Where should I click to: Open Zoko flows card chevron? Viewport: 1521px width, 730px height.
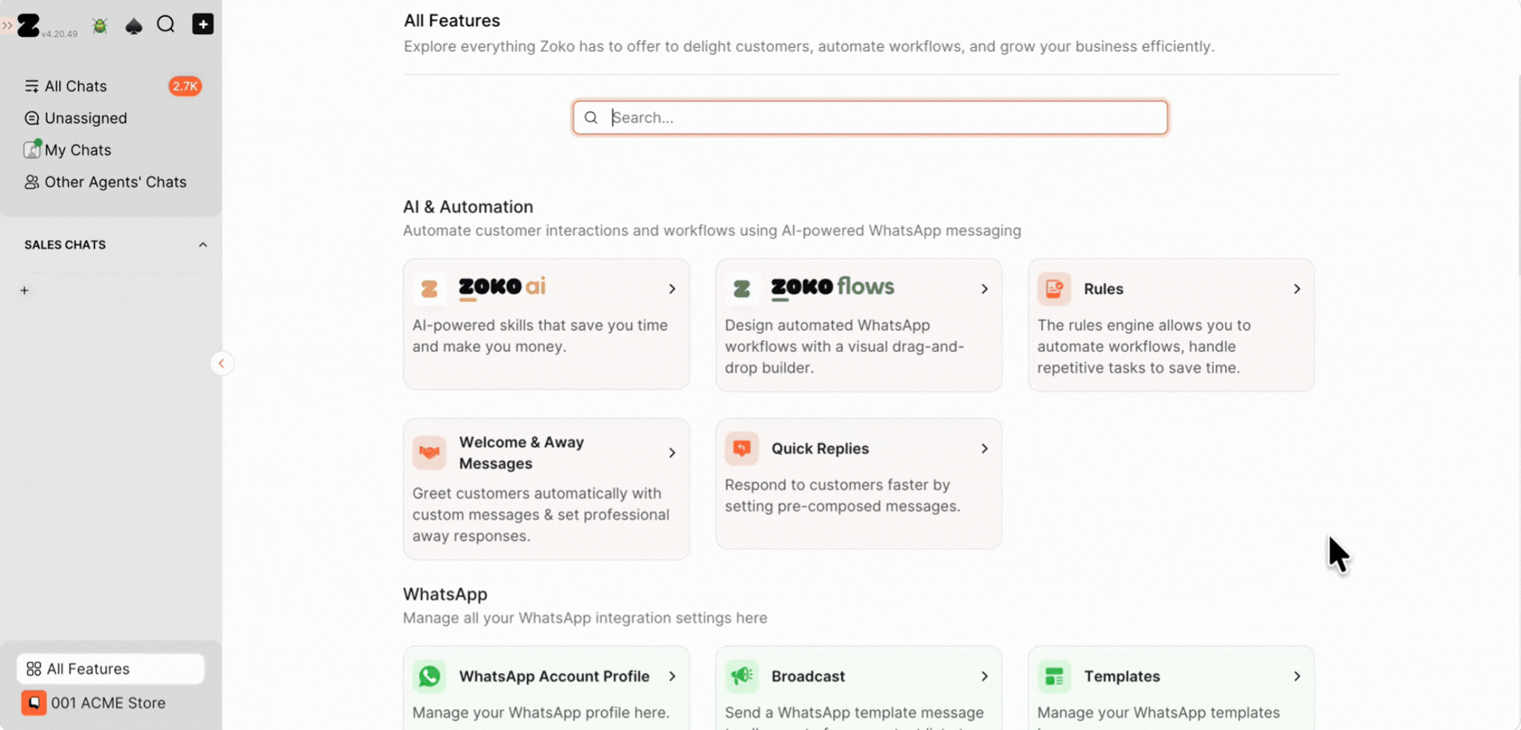tap(984, 289)
